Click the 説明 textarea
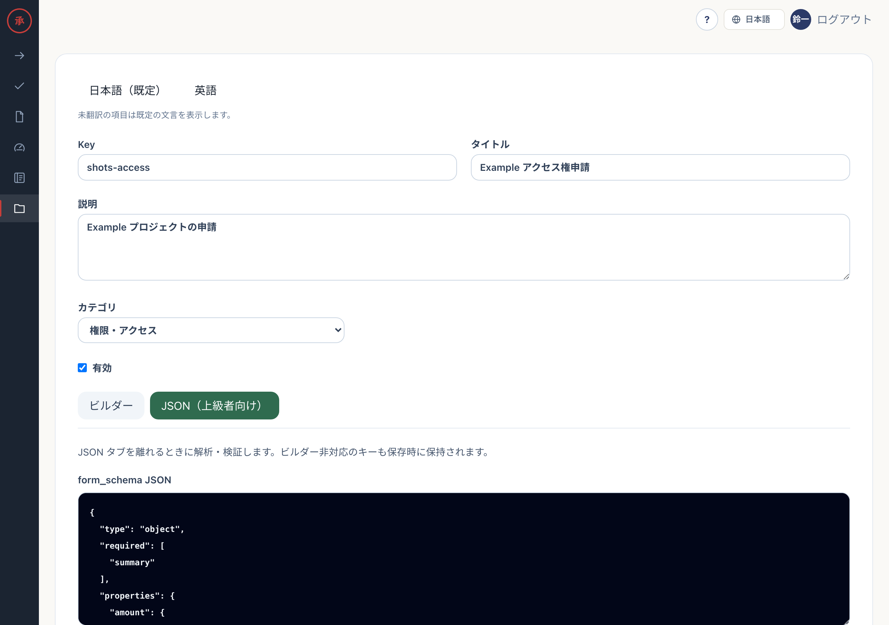The image size is (889, 625). pyautogui.click(x=464, y=247)
